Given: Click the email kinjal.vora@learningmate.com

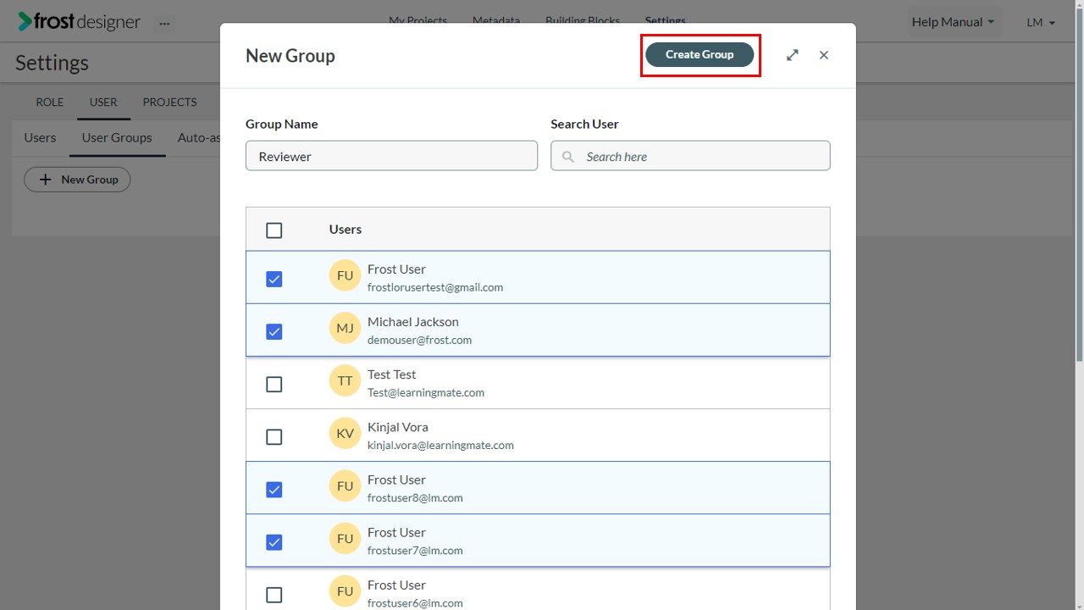Looking at the screenshot, I should pos(440,445).
